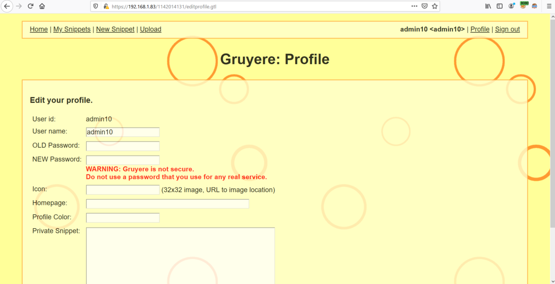Click the User id value 'admin10'
The image size is (555, 284).
point(99,119)
